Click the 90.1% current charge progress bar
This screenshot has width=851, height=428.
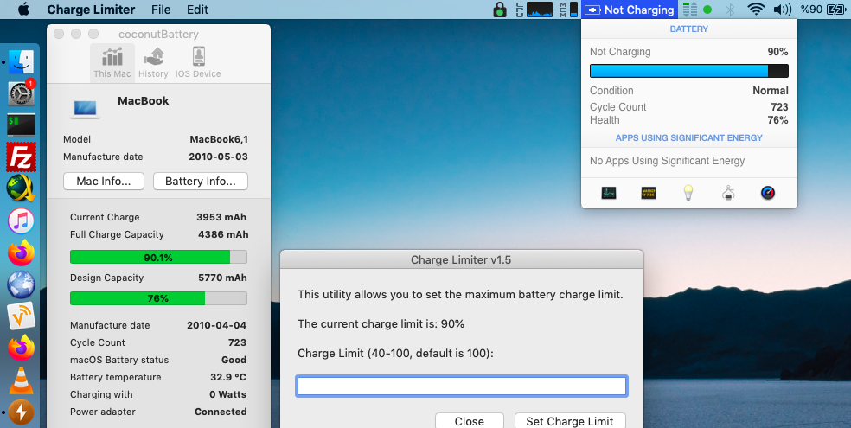[158, 257]
